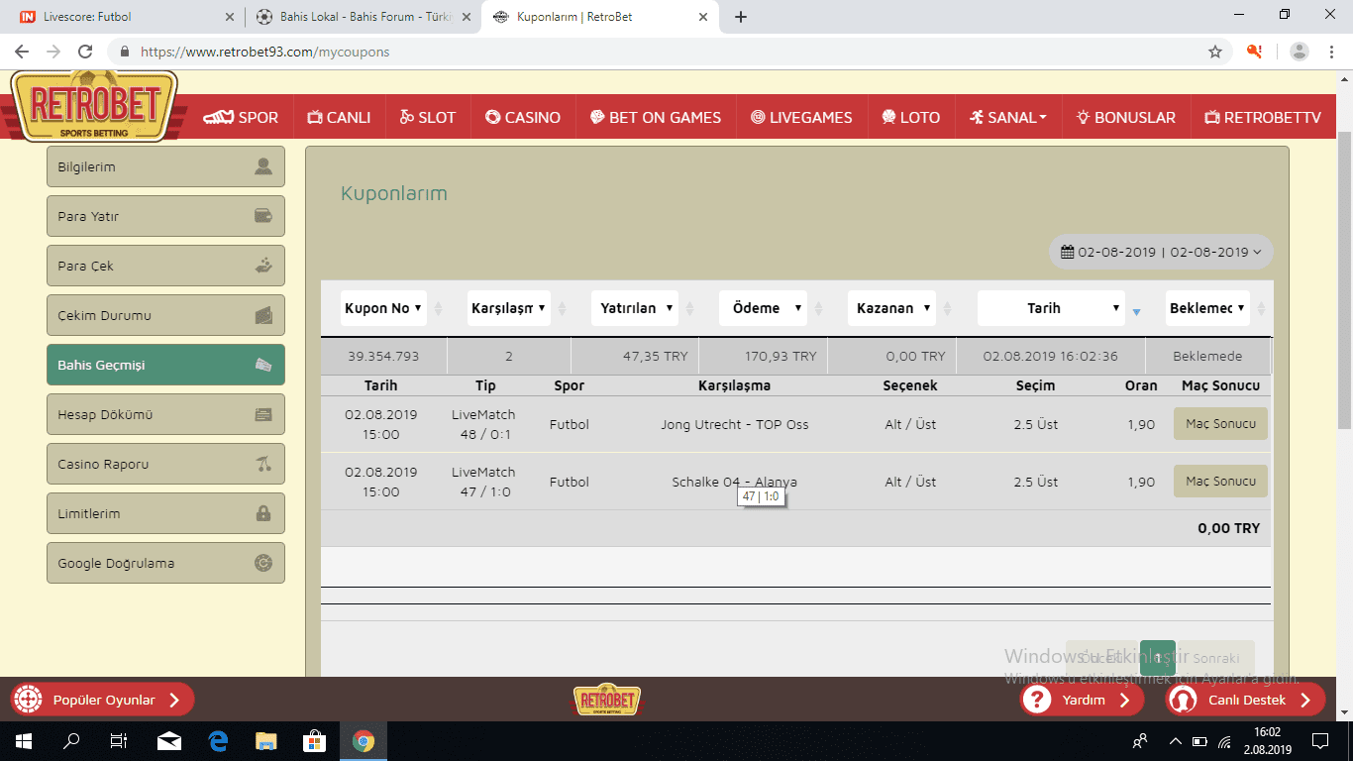Click Jong Utrecht - TOP Oss match text
Screen dimensions: 1353x761
click(x=735, y=424)
